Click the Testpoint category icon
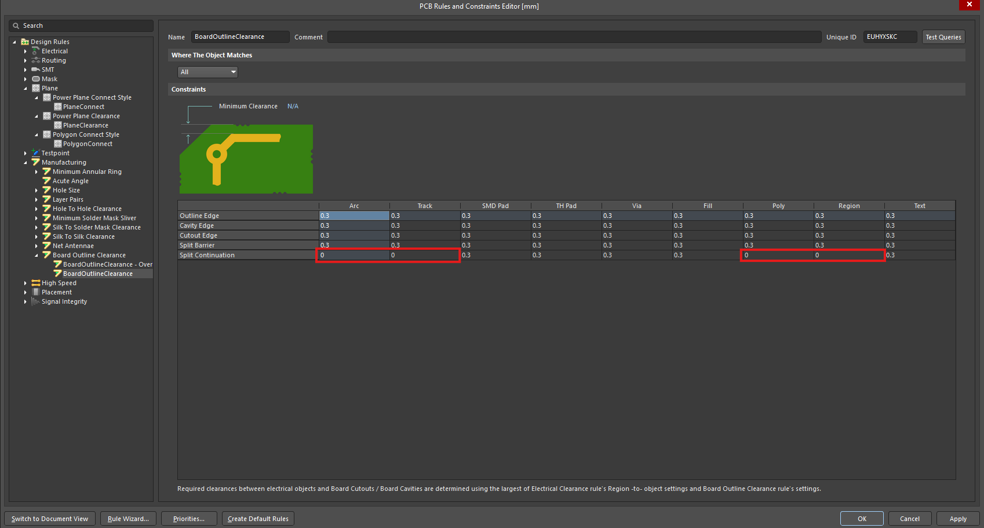 pos(36,153)
